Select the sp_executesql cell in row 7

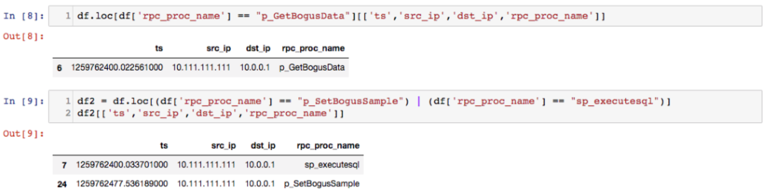(x=332, y=165)
